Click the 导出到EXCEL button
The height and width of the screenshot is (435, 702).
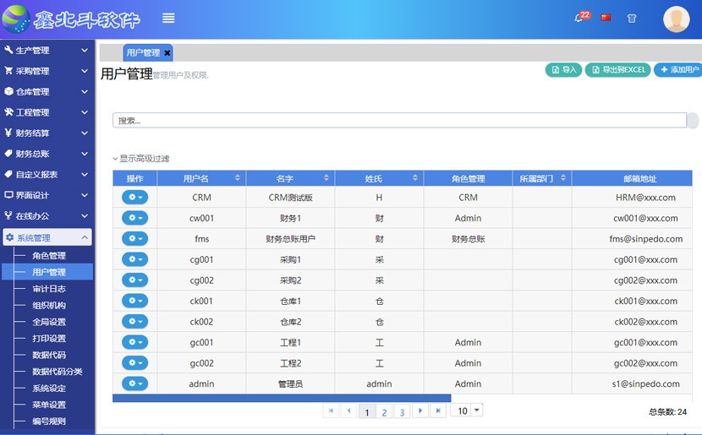(617, 70)
